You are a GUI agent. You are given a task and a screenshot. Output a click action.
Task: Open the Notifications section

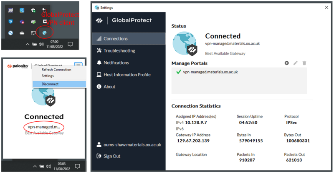point(129,63)
